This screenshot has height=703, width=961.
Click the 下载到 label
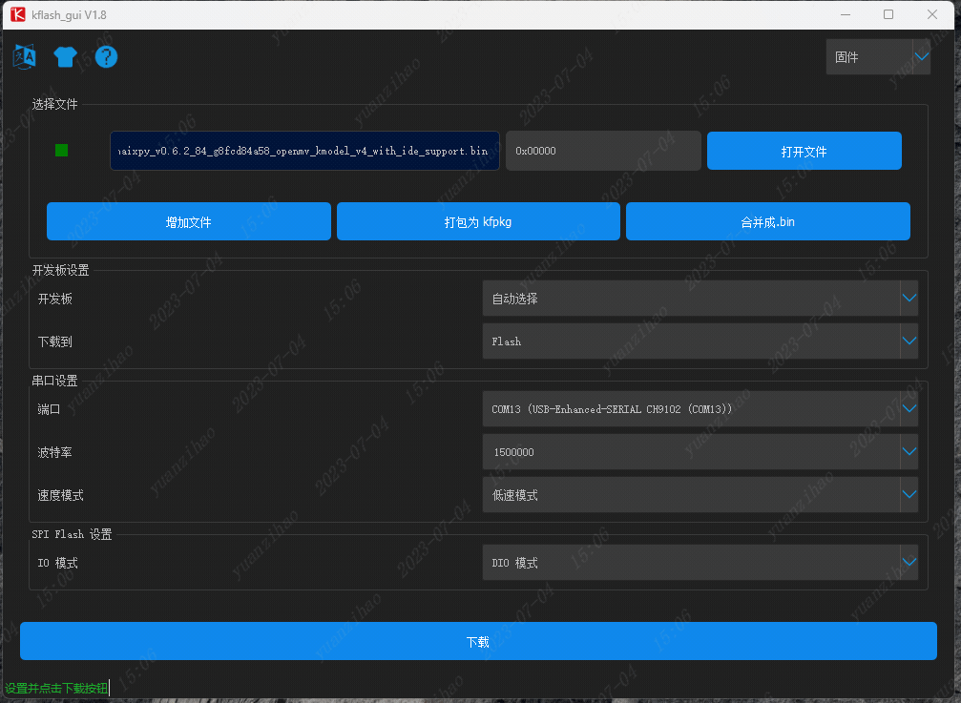point(54,341)
